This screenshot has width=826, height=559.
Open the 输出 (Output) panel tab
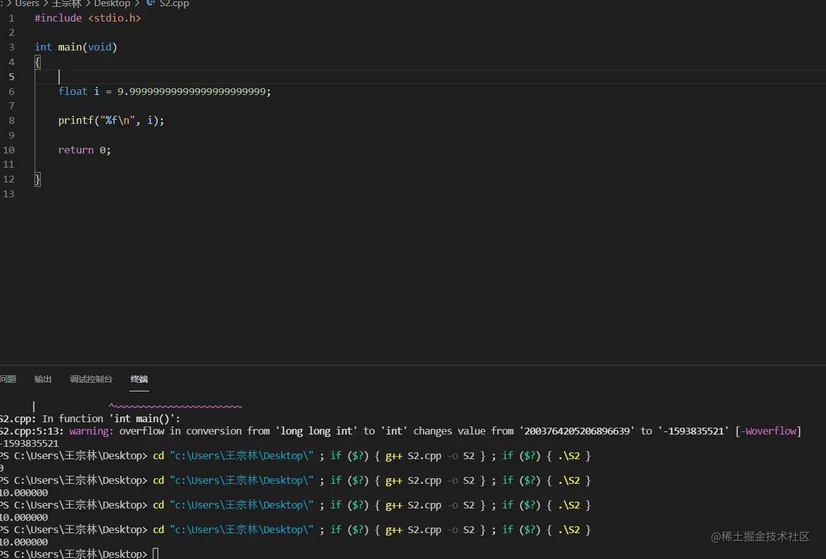coord(43,379)
